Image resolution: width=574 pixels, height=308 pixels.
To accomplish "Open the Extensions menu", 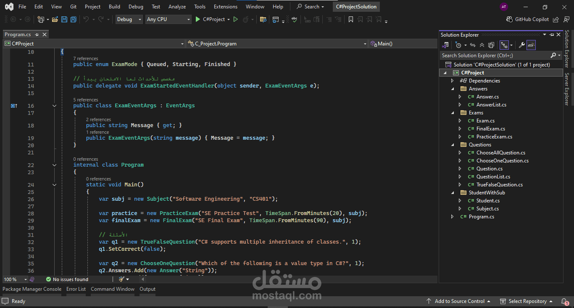I will click(x=226, y=7).
